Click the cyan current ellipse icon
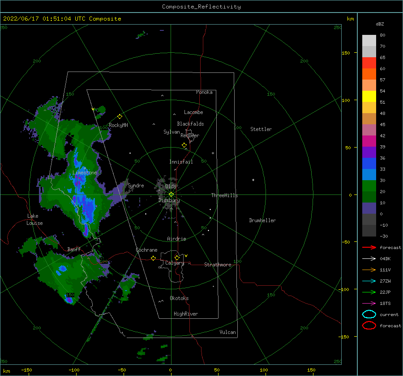Image resolution: width=403 pixels, height=376 pixels. point(369,314)
